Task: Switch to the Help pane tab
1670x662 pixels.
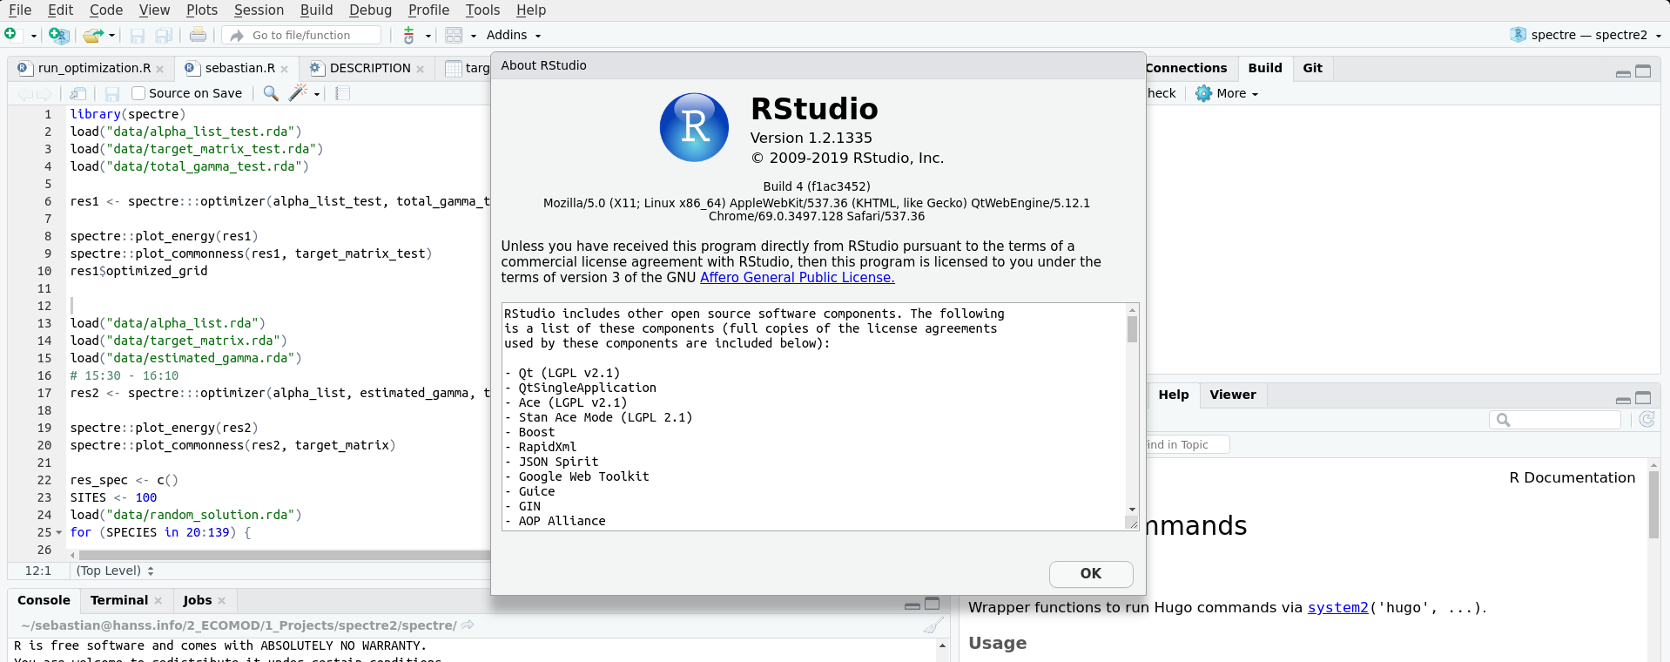Action: tap(1173, 395)
